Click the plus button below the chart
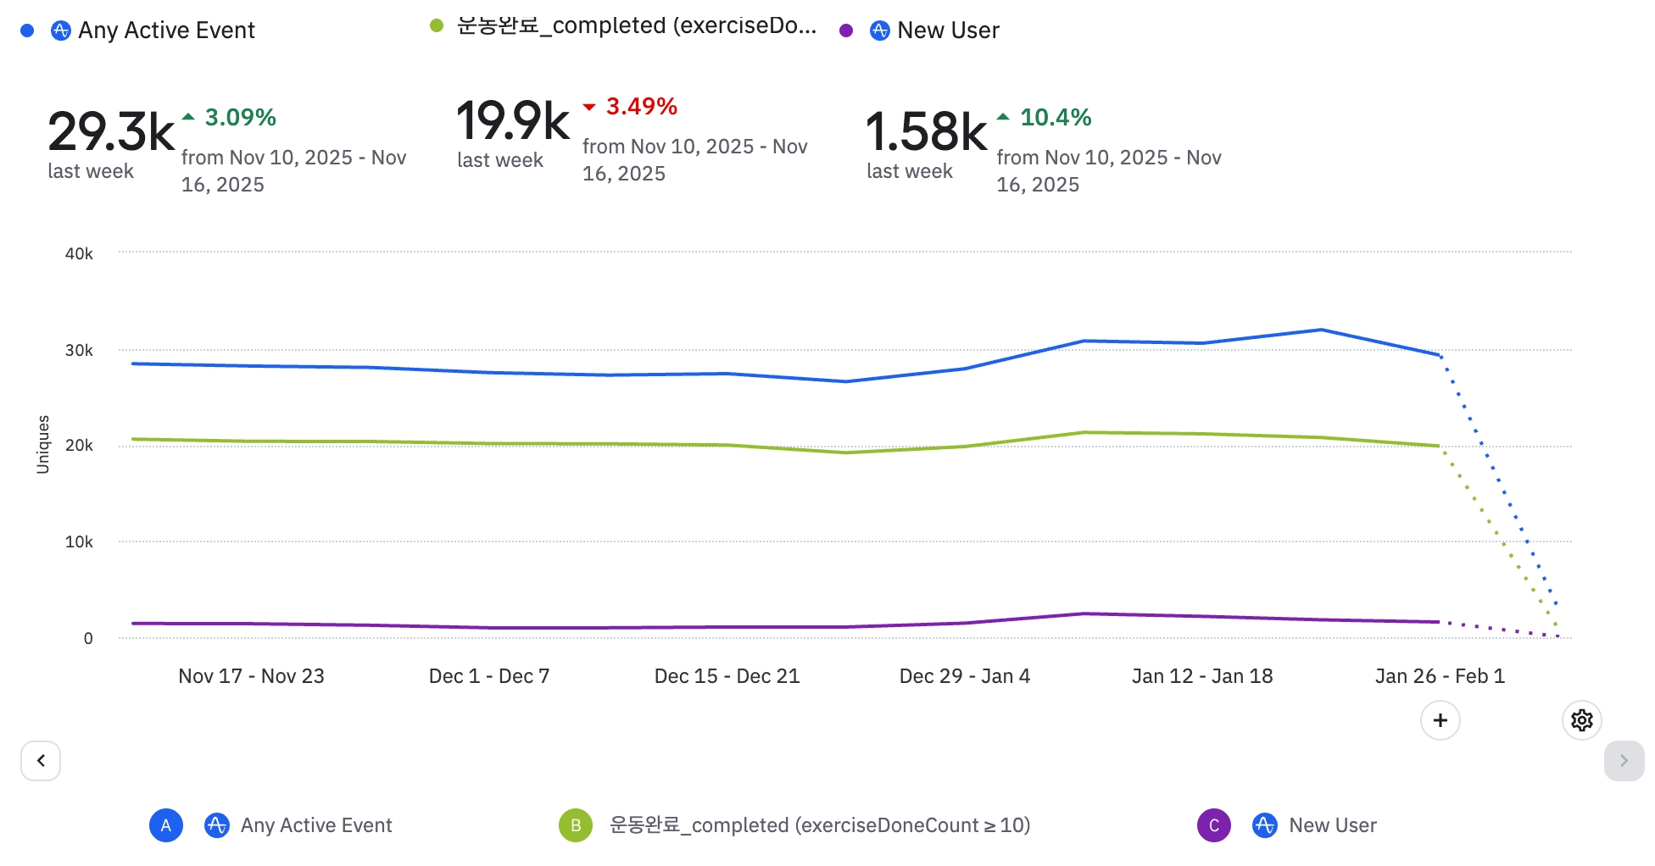The image size is (1655, 866). [1440, 720]
